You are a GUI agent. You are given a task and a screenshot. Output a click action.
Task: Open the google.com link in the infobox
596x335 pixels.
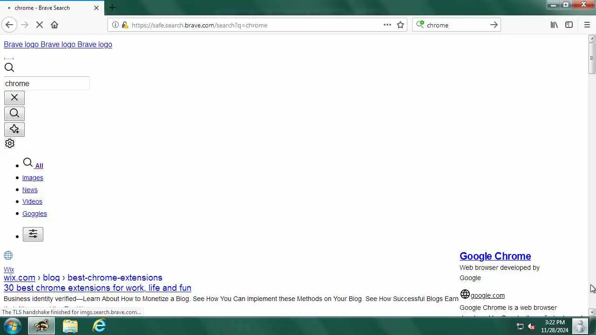[488, 295]
